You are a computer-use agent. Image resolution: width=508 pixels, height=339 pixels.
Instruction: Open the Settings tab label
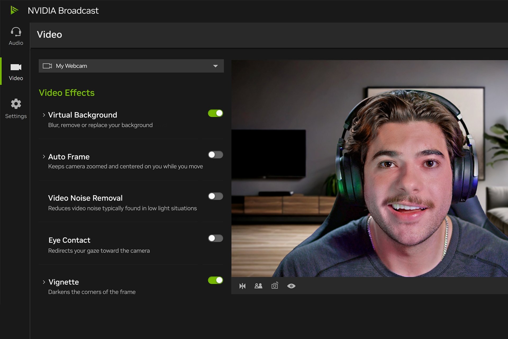16,116
